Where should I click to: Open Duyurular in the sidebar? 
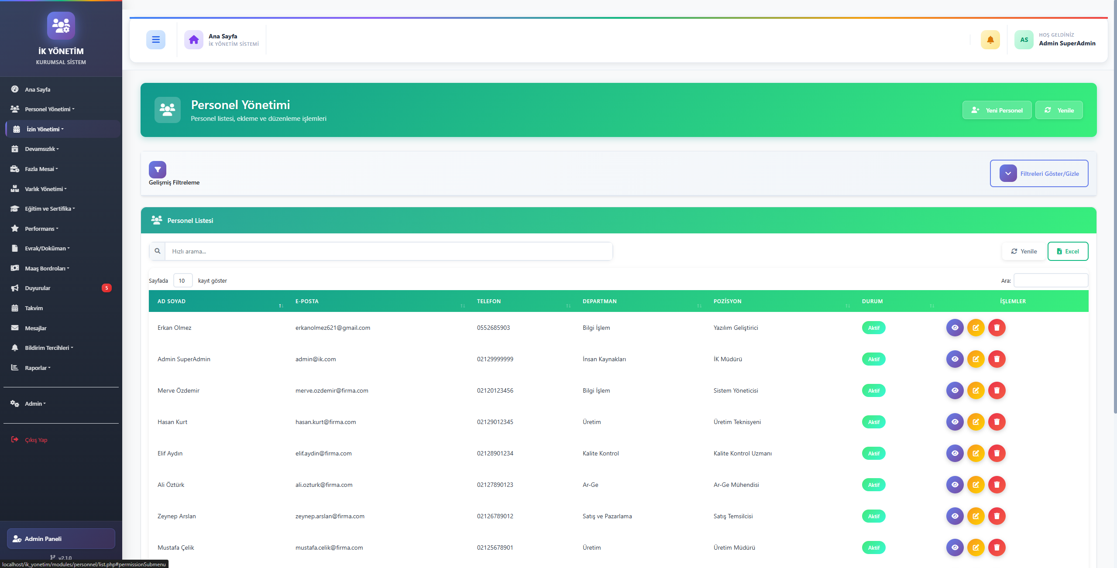coord(38,288)
